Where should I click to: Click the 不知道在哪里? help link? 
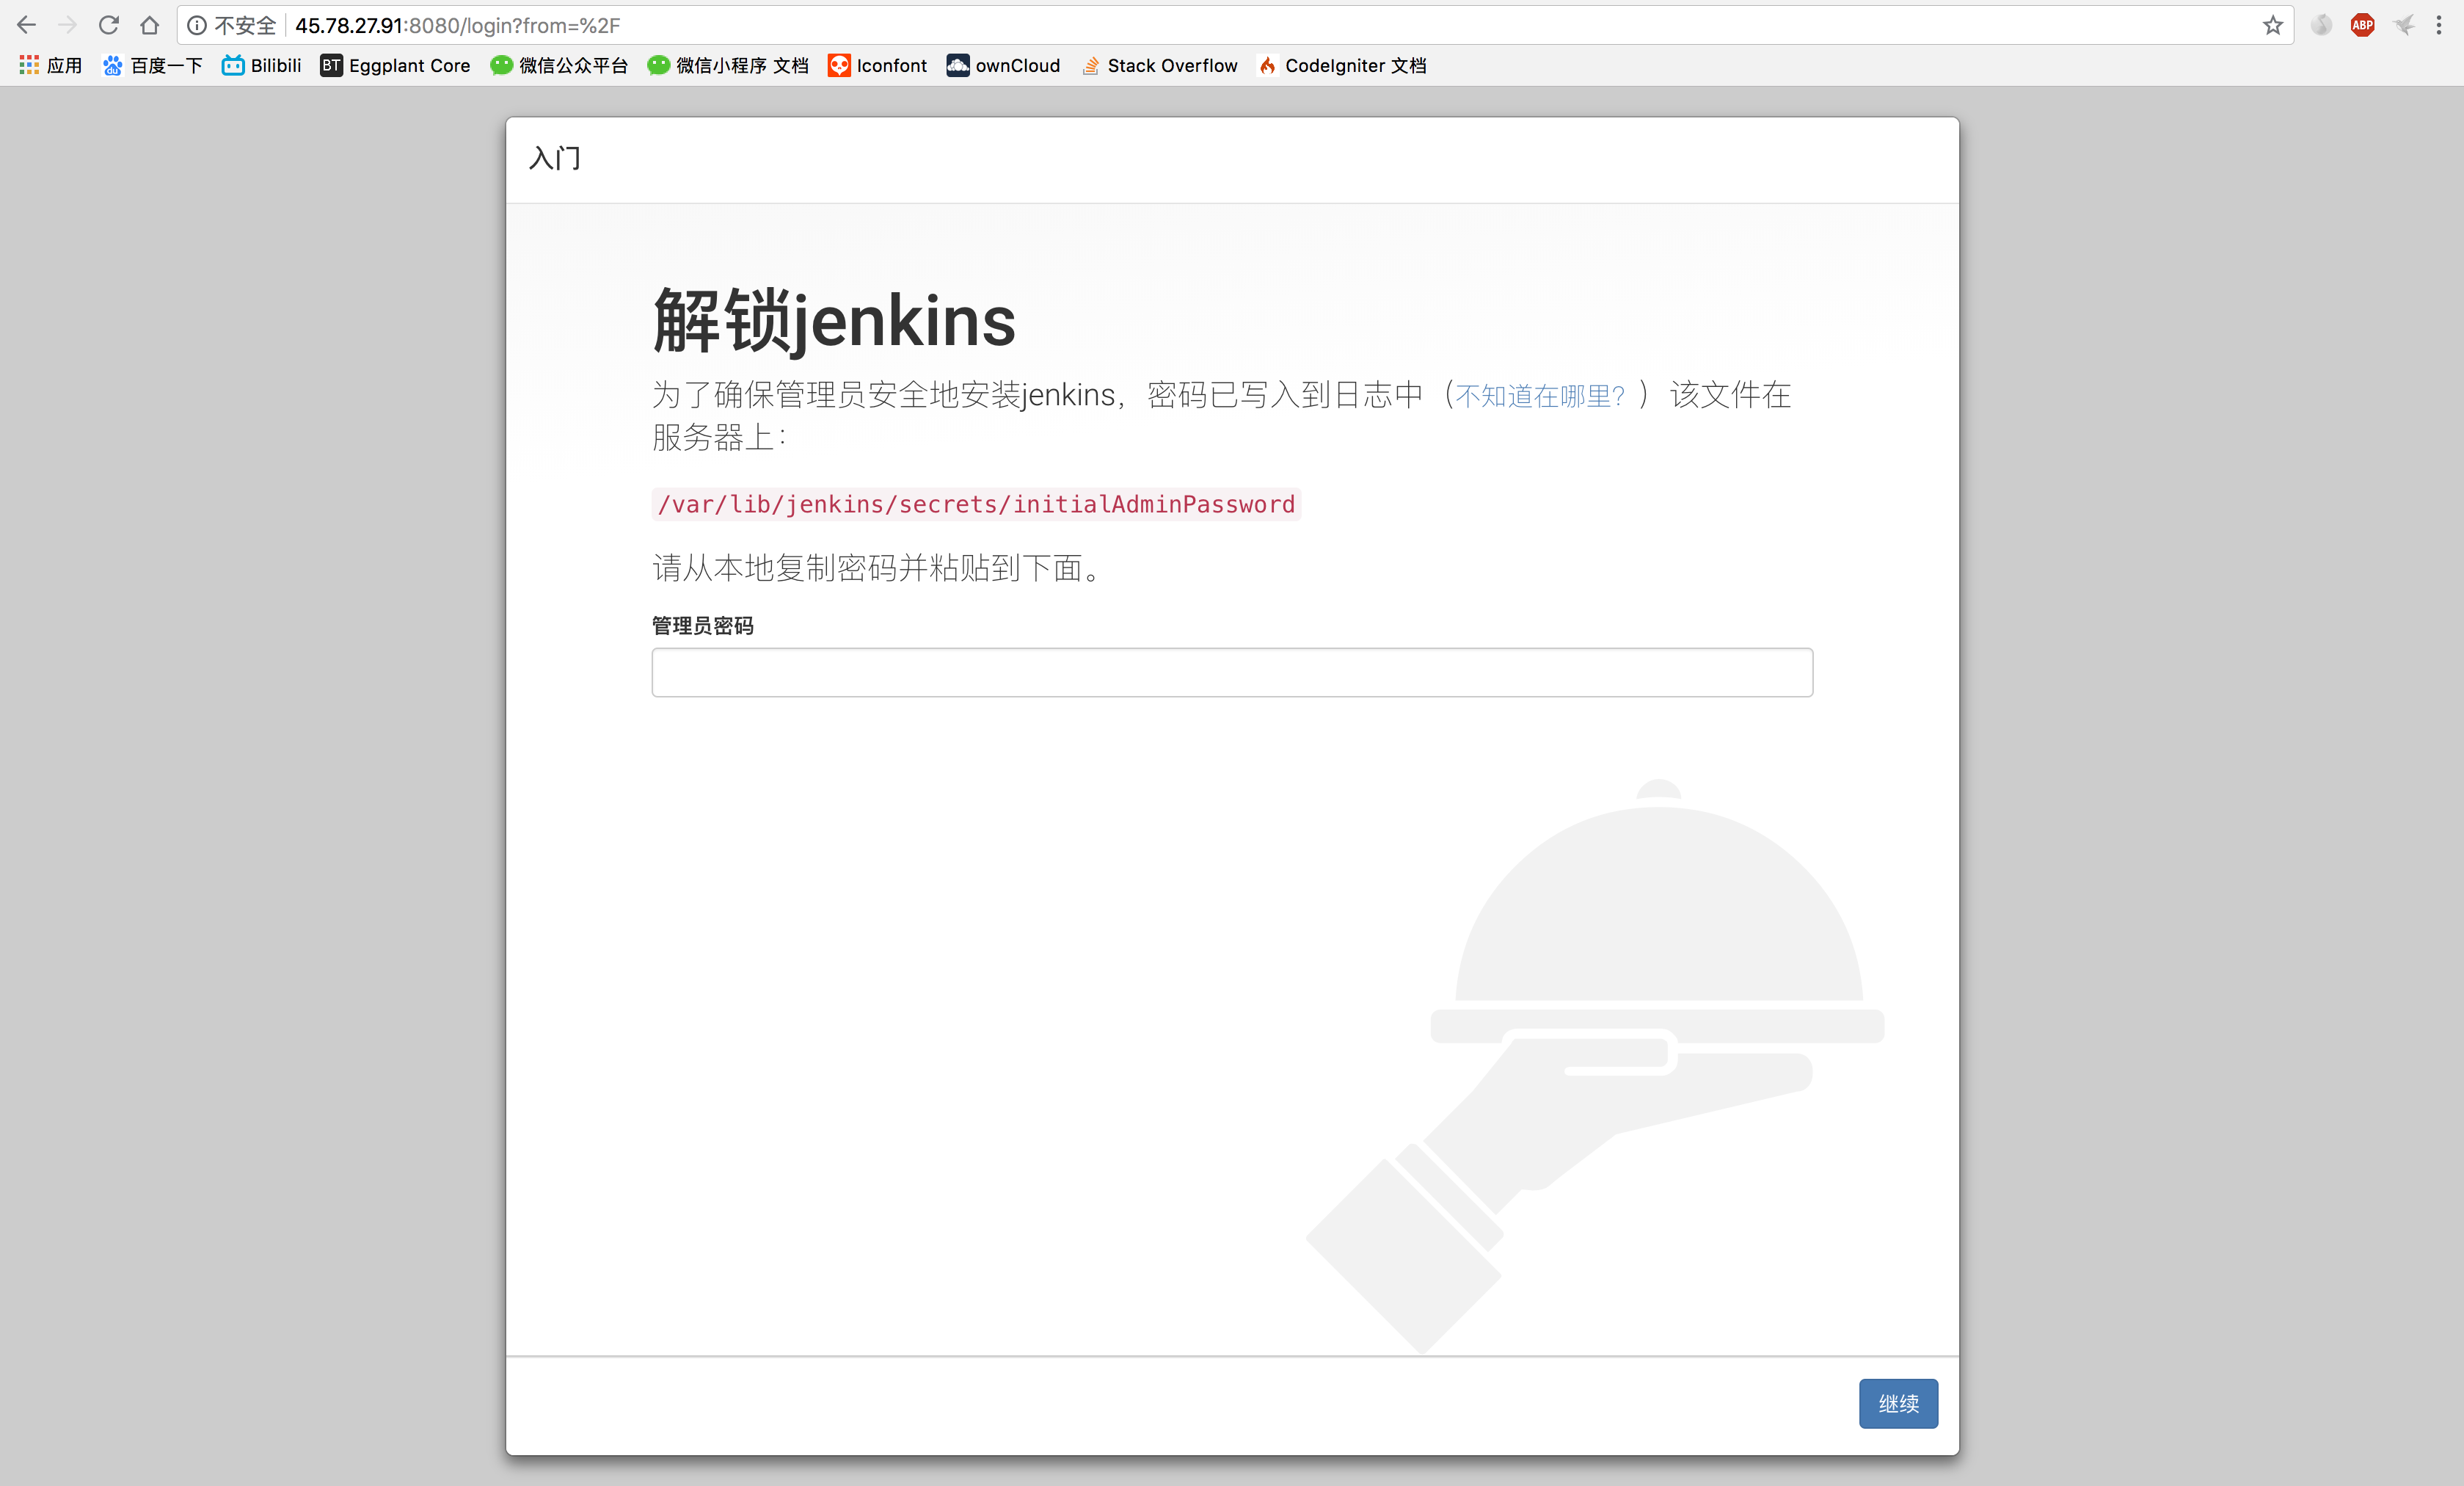[x=1539, y=396]
